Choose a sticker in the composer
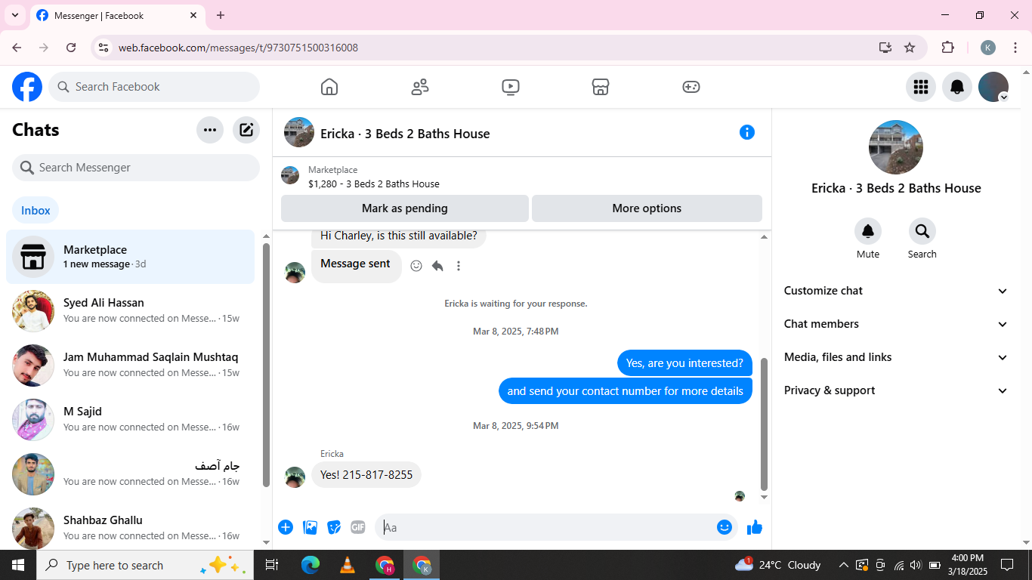 334,527
